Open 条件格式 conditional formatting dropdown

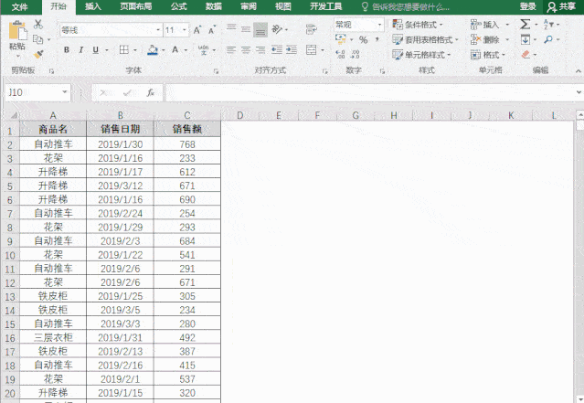418,25
